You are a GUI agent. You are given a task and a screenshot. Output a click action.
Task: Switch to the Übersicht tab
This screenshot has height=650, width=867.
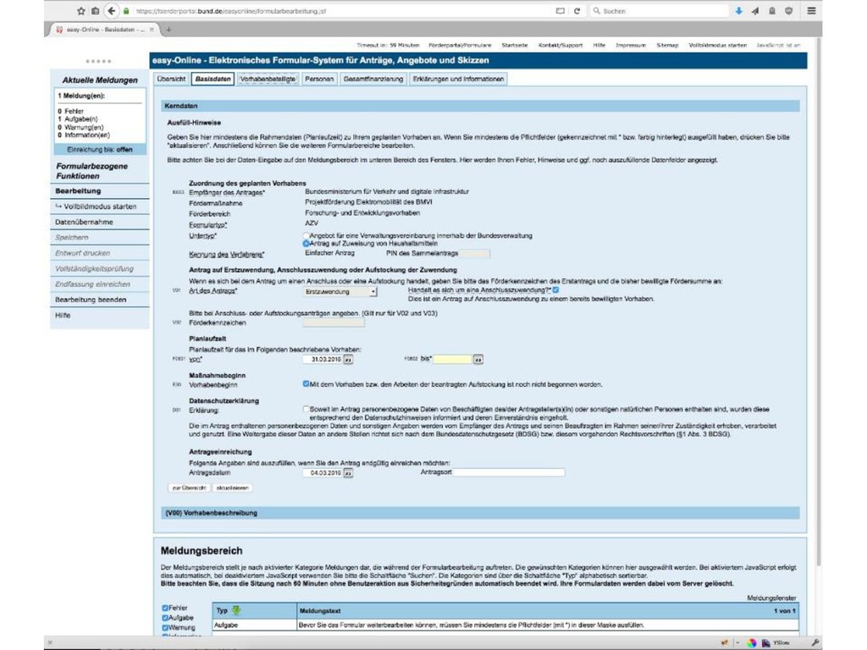[x=171, y=79]
